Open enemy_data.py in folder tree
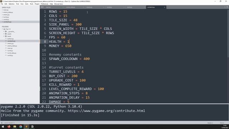The image size is (229, 129). 12,46
